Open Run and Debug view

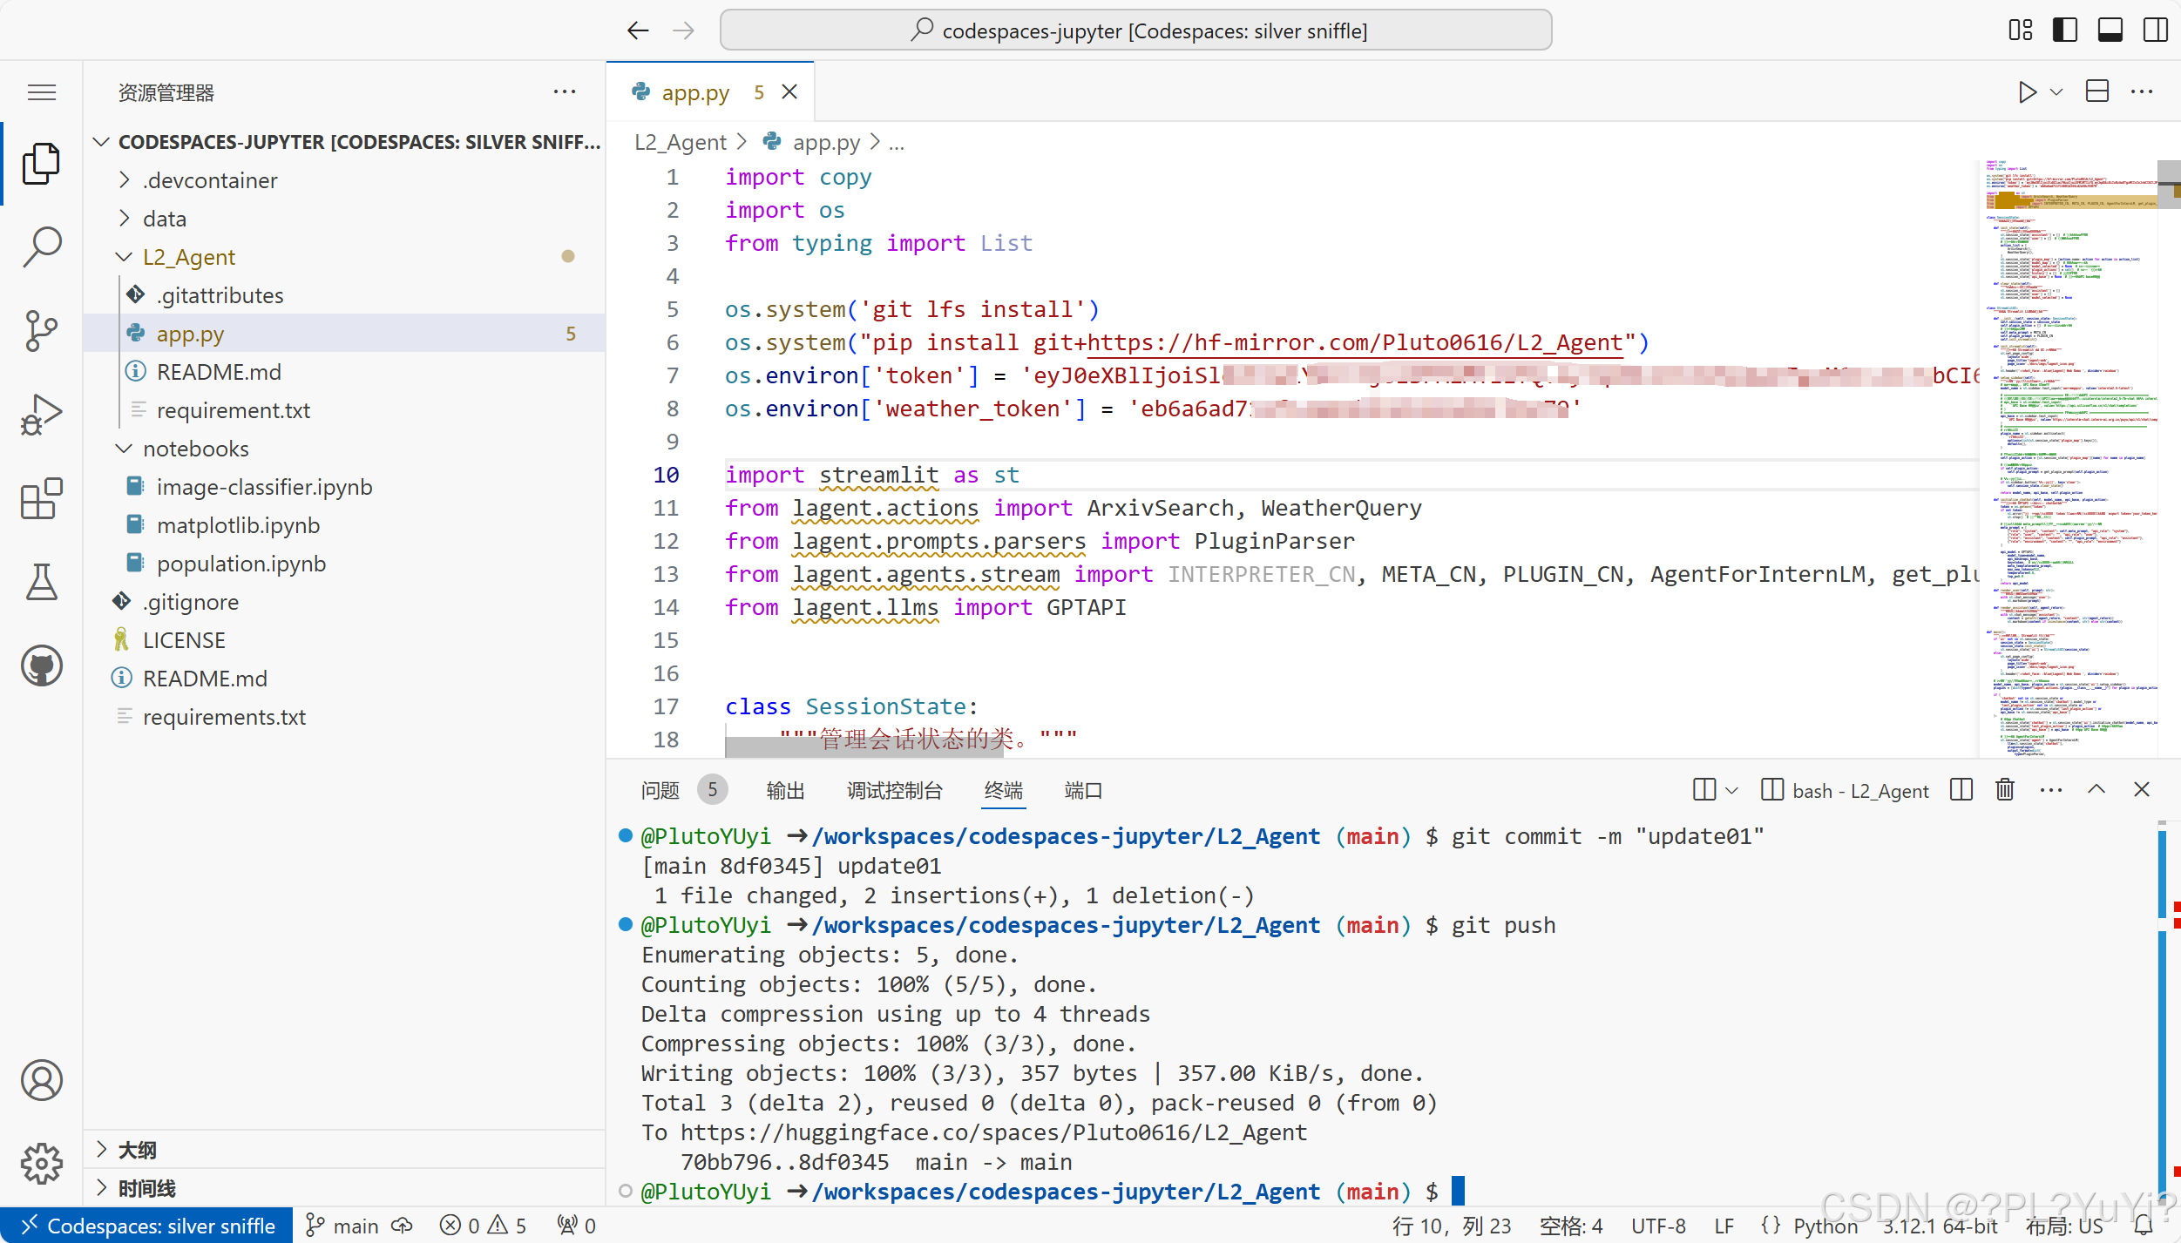click(41, 415)
